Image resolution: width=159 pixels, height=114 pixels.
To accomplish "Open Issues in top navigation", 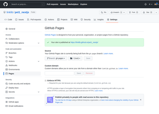I will [63, 4].
